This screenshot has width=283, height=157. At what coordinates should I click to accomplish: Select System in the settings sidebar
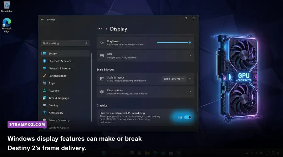click(x=65, y=54)
